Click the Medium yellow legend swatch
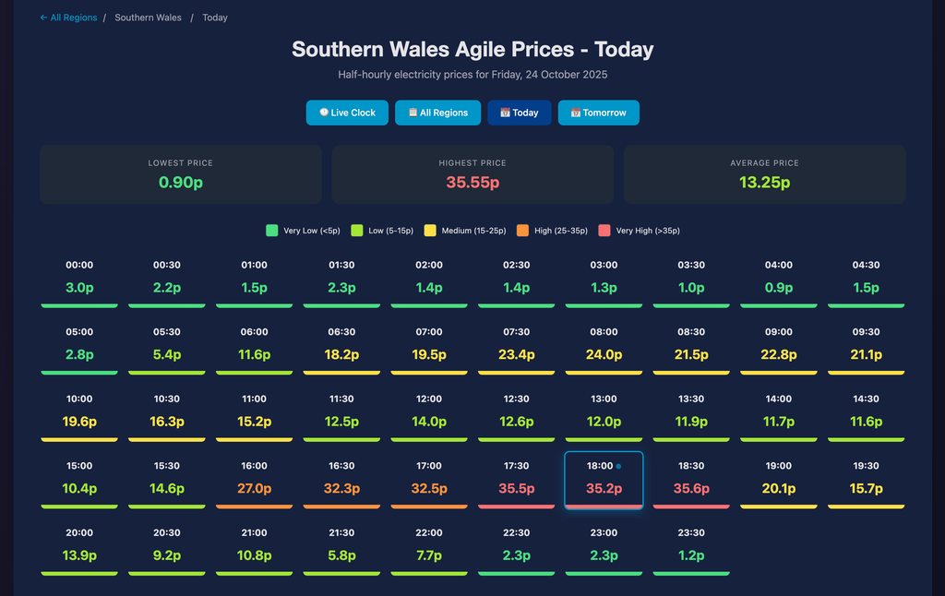 point(430,231)
